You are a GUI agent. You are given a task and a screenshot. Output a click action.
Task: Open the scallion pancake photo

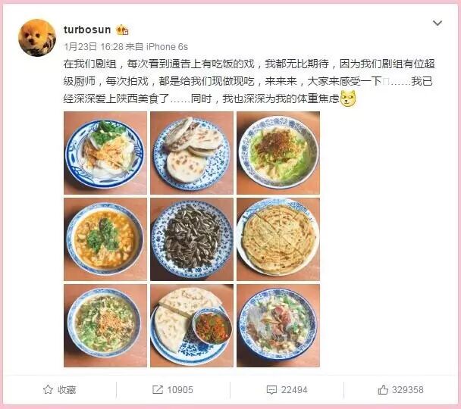278,239
